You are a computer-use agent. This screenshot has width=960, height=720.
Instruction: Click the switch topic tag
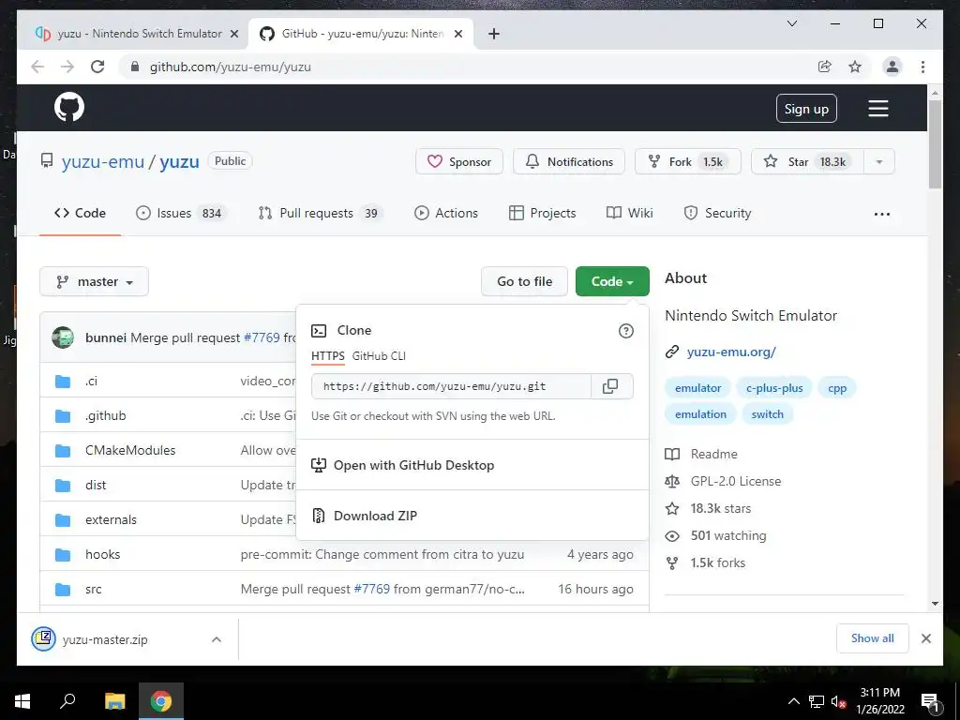click(x=767, y=414)
